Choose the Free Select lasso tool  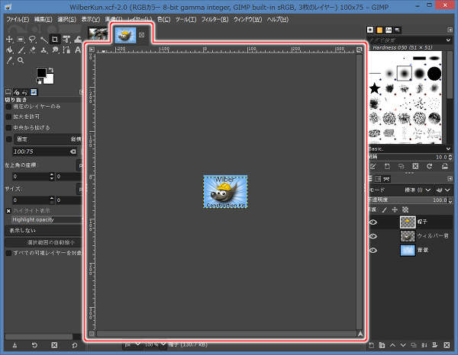[x=32, y=39]
